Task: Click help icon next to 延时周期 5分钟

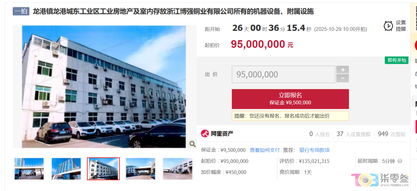Action: point(400,161)
